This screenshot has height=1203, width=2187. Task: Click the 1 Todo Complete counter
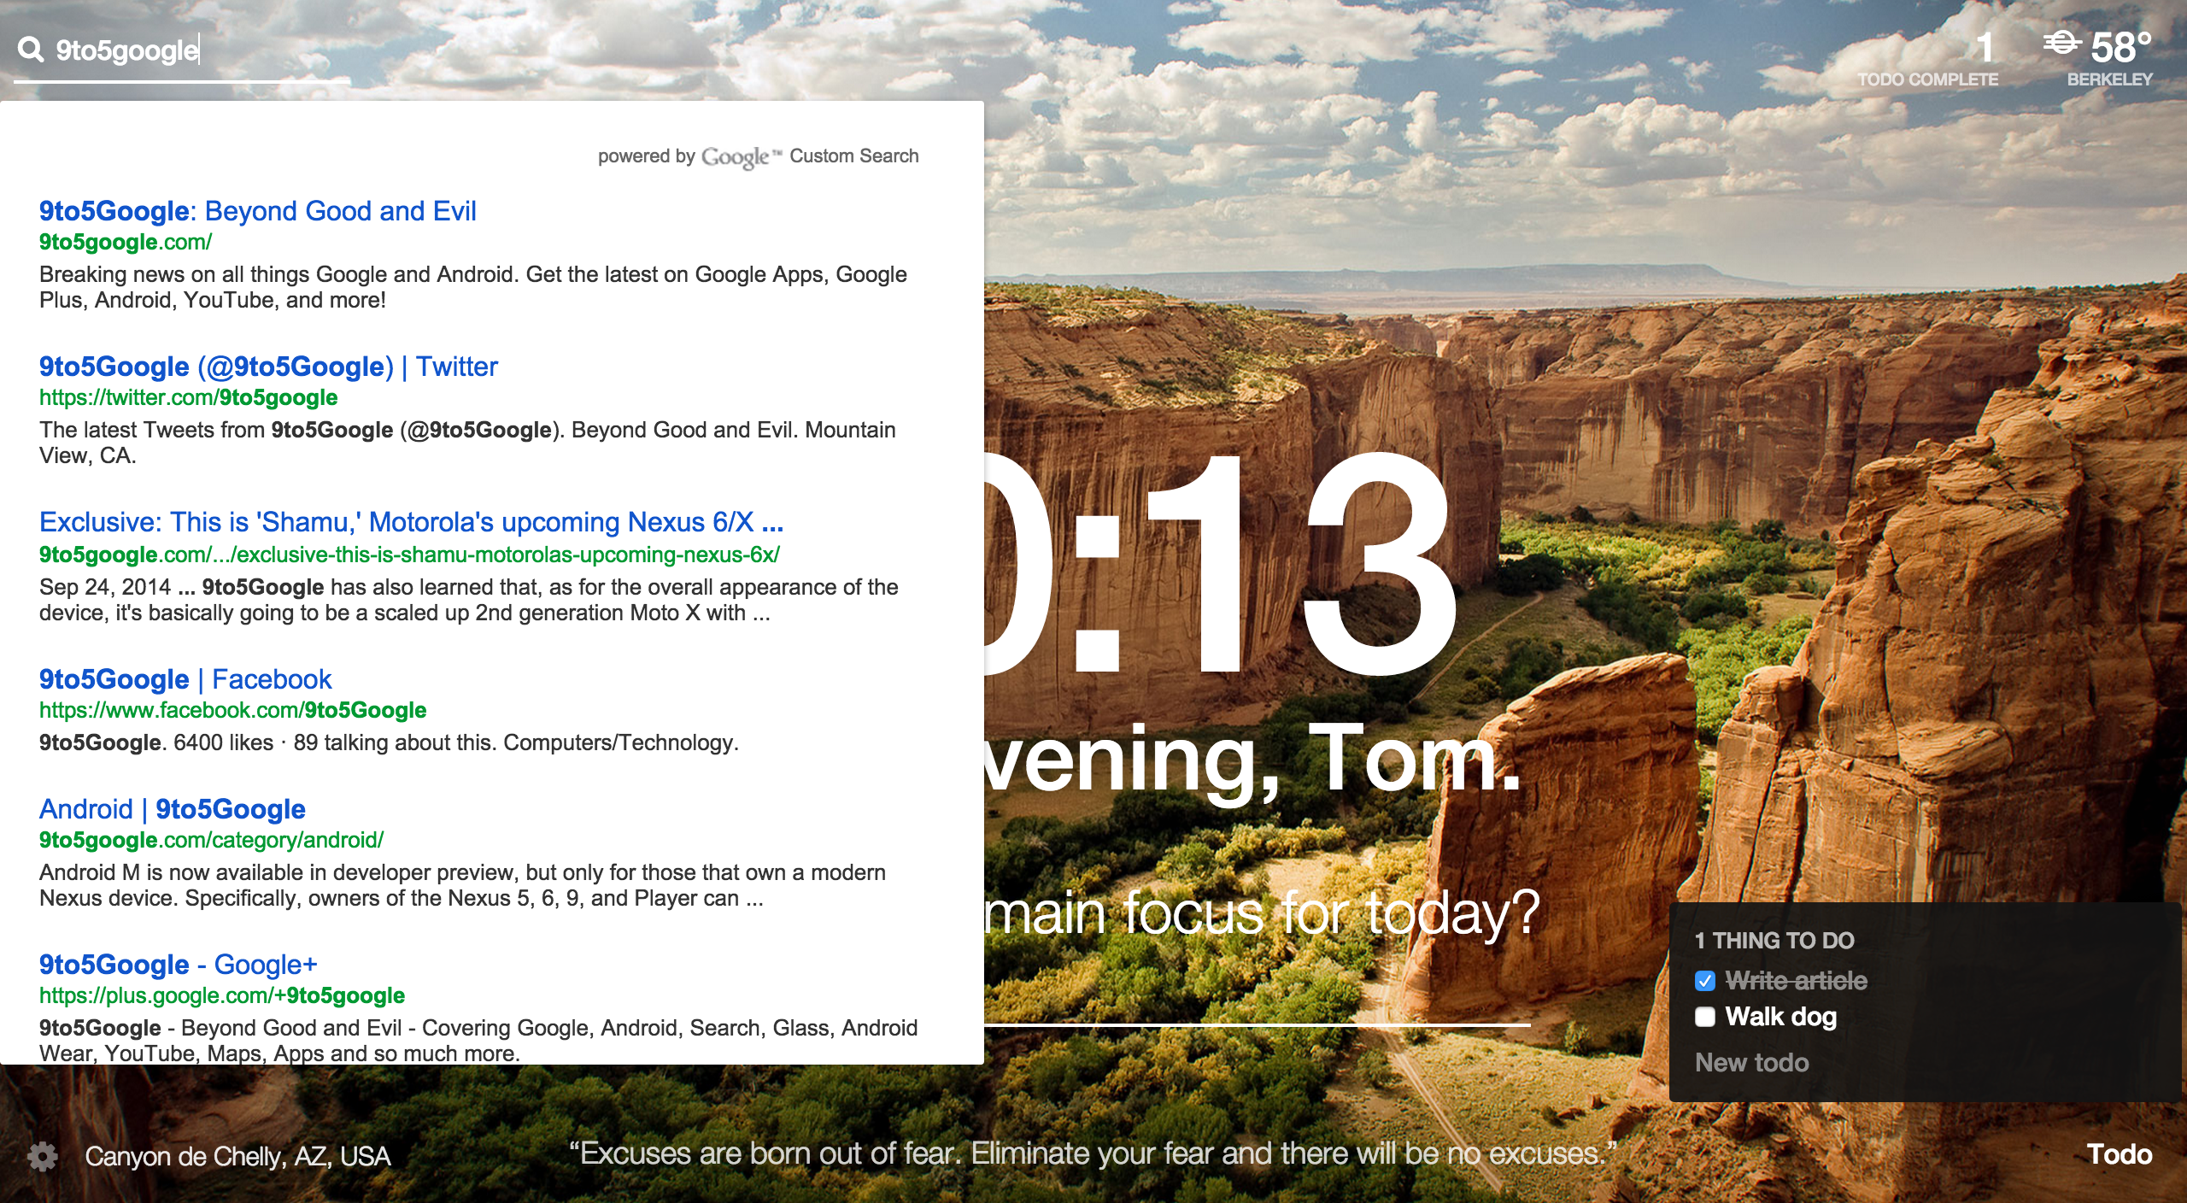[1928, 58]
